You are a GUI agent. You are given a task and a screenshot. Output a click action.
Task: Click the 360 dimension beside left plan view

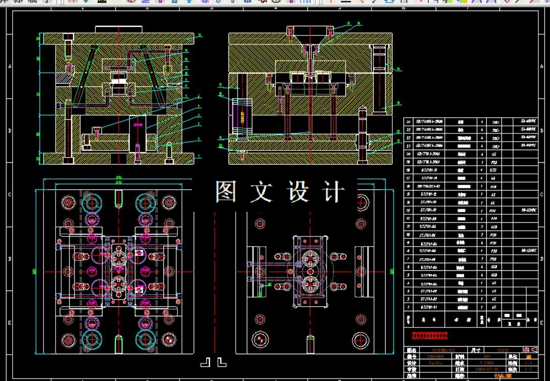point(34,272)
